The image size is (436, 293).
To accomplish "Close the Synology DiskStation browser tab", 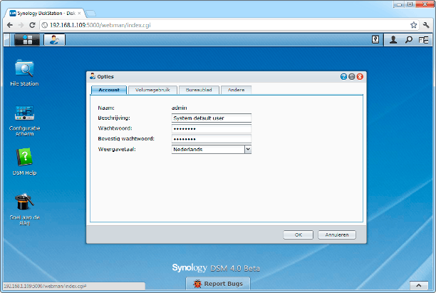I will 79,13.
